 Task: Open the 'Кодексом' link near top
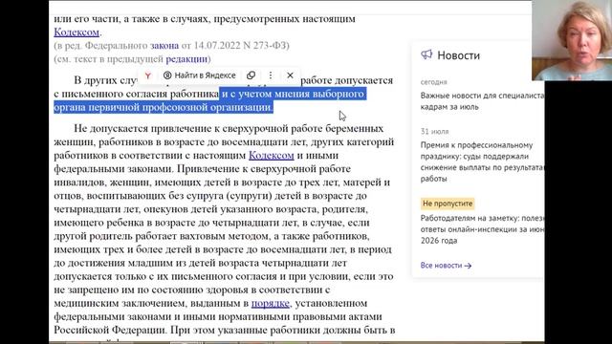coord(76,32)
